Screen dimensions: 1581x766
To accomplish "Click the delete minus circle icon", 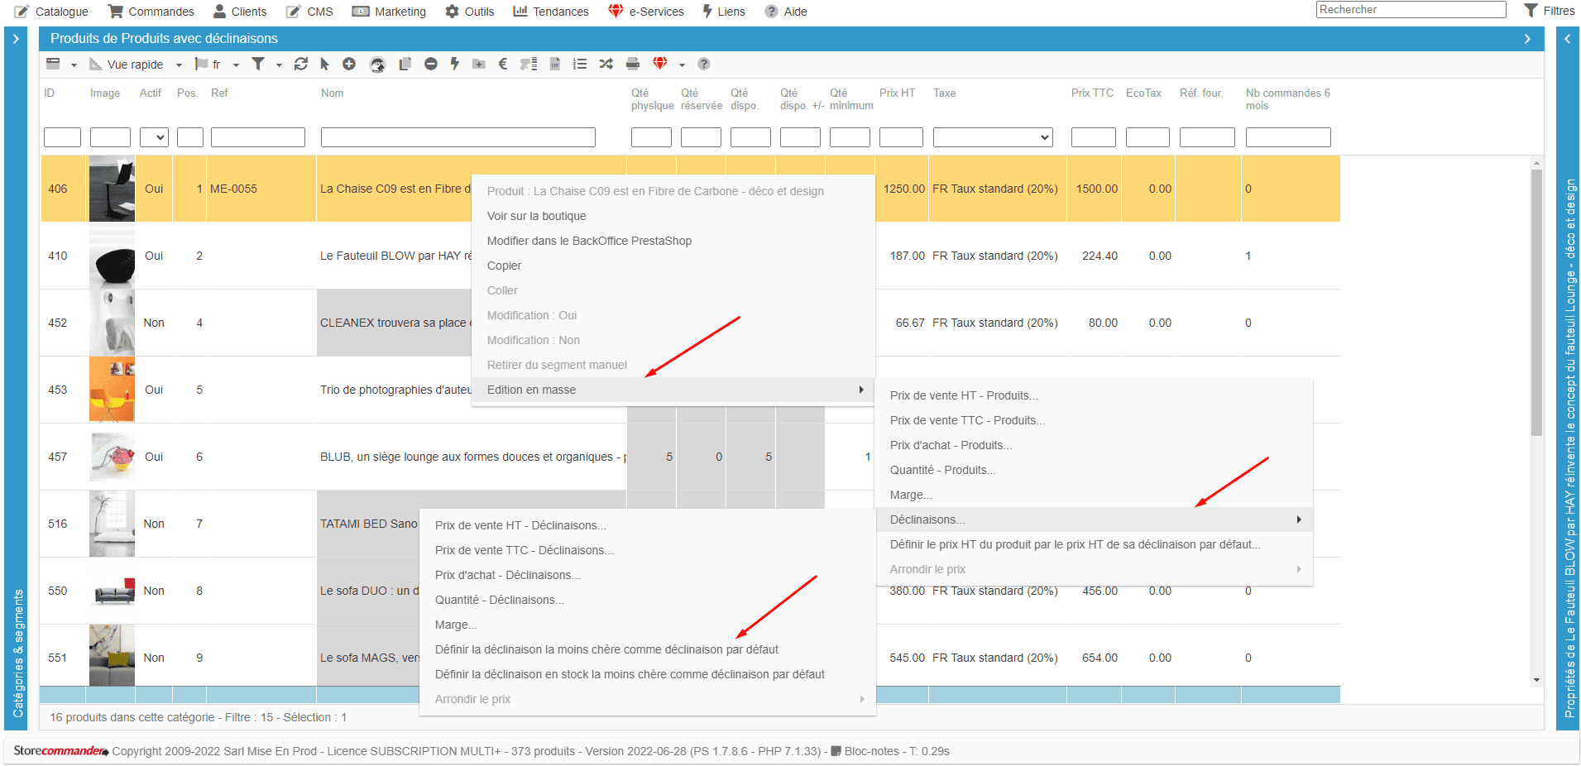I will point(431,64).
